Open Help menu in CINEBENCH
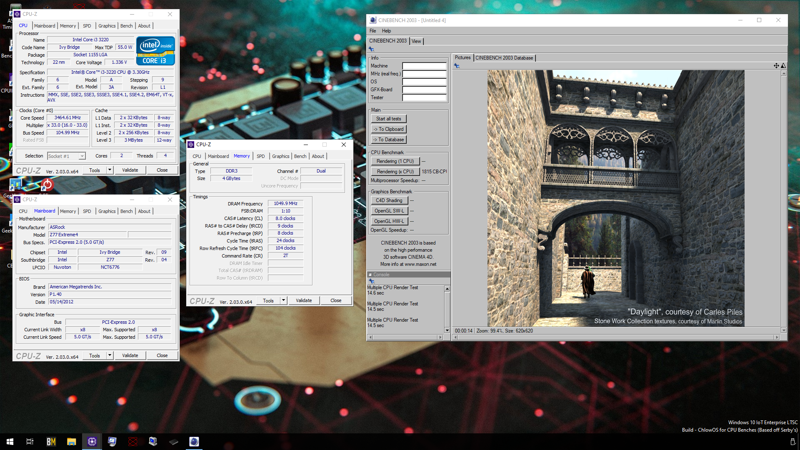 [386, 31]
